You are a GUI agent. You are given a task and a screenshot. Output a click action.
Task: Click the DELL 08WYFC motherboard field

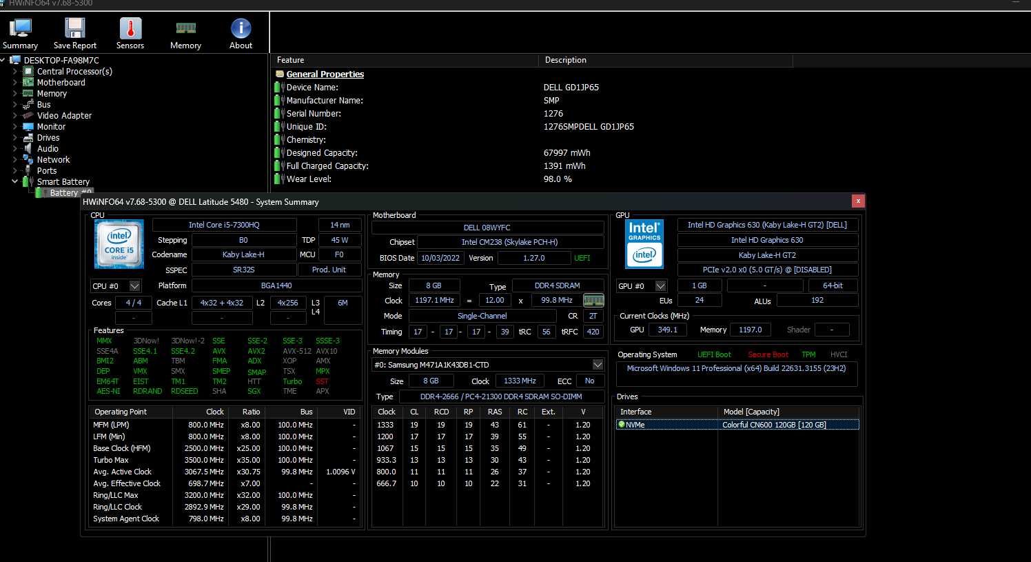pos(487,228)
